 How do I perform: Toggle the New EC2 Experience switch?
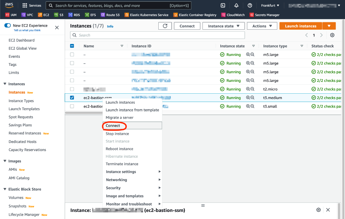pos(7,26)
